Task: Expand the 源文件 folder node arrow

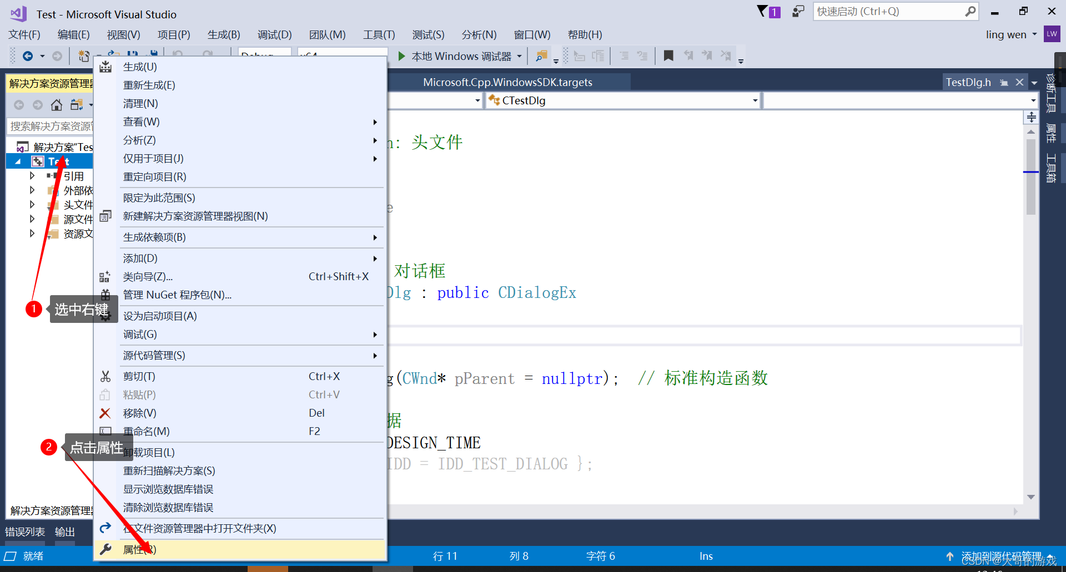Action: [32, 219]
